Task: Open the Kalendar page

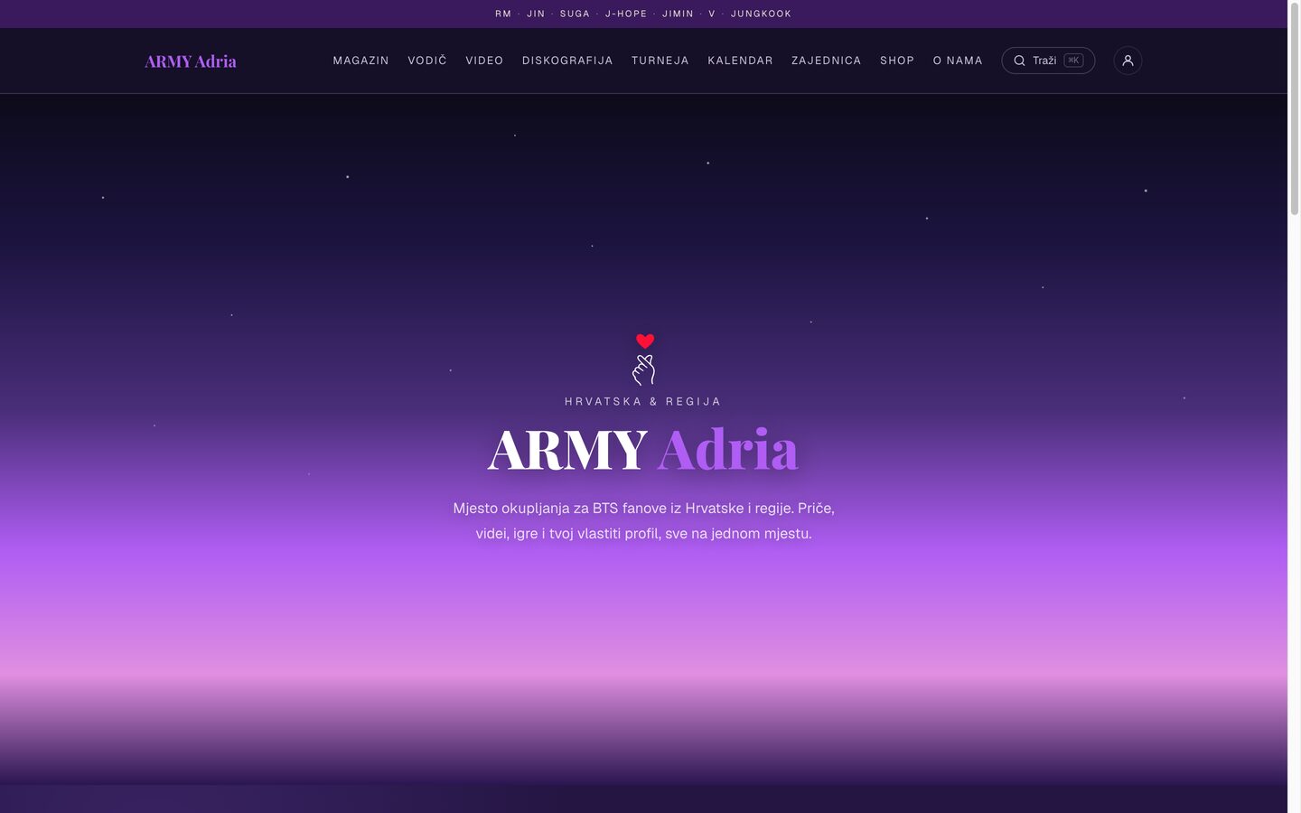Action: [740, 61]
